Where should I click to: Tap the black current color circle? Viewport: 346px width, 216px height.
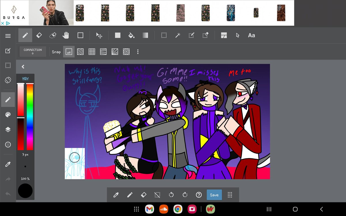coord(25,191)
